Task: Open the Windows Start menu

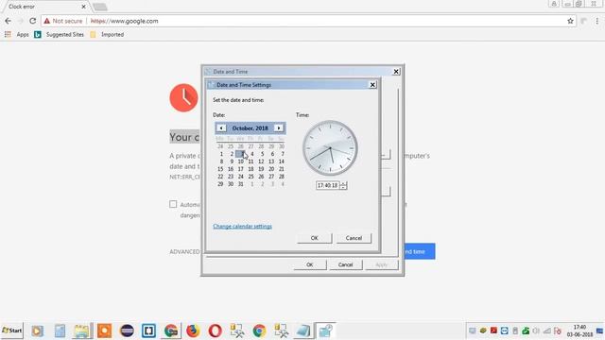Action: click(12, 331)
